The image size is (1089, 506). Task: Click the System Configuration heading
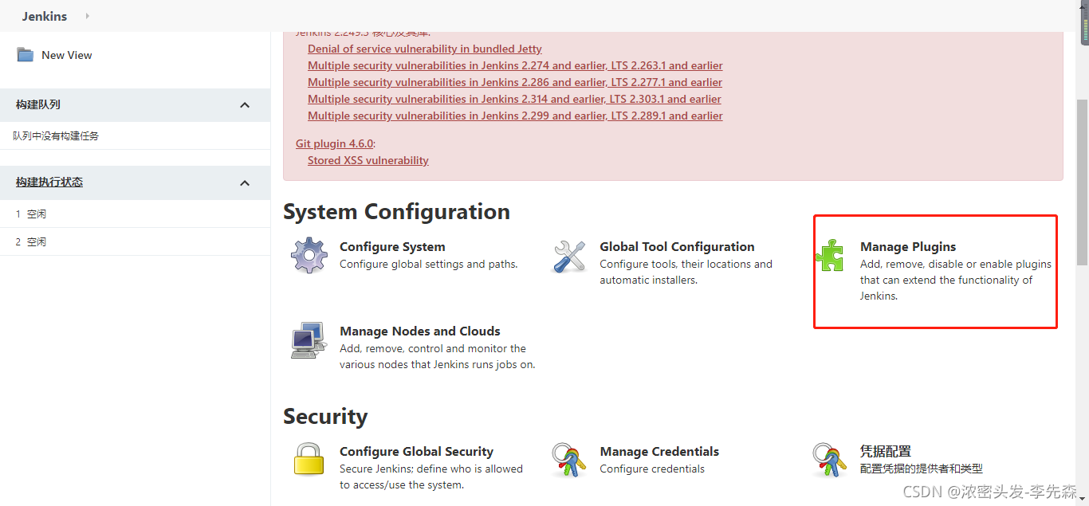pyautogui.click(x=396, y=212)
